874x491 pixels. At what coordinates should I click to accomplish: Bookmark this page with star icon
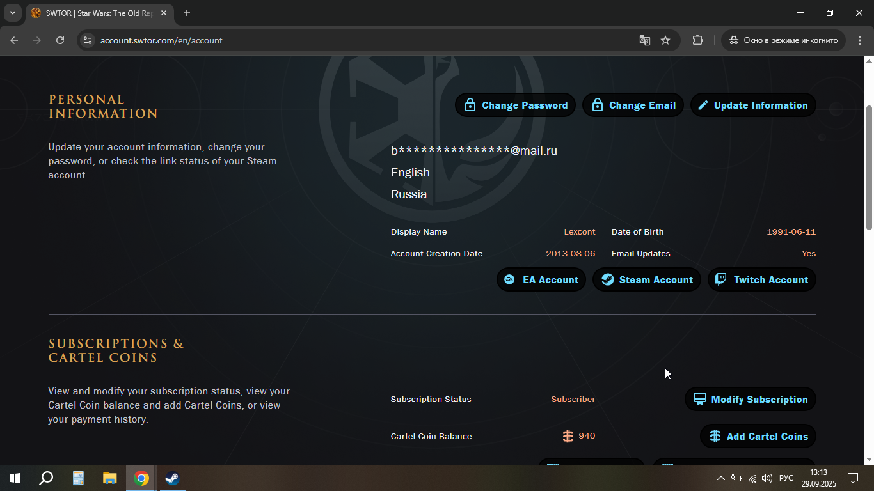pos(665,40)
